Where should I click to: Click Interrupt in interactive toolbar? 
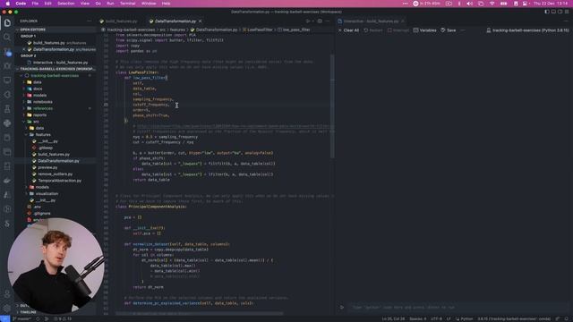[x=398, y=30]
